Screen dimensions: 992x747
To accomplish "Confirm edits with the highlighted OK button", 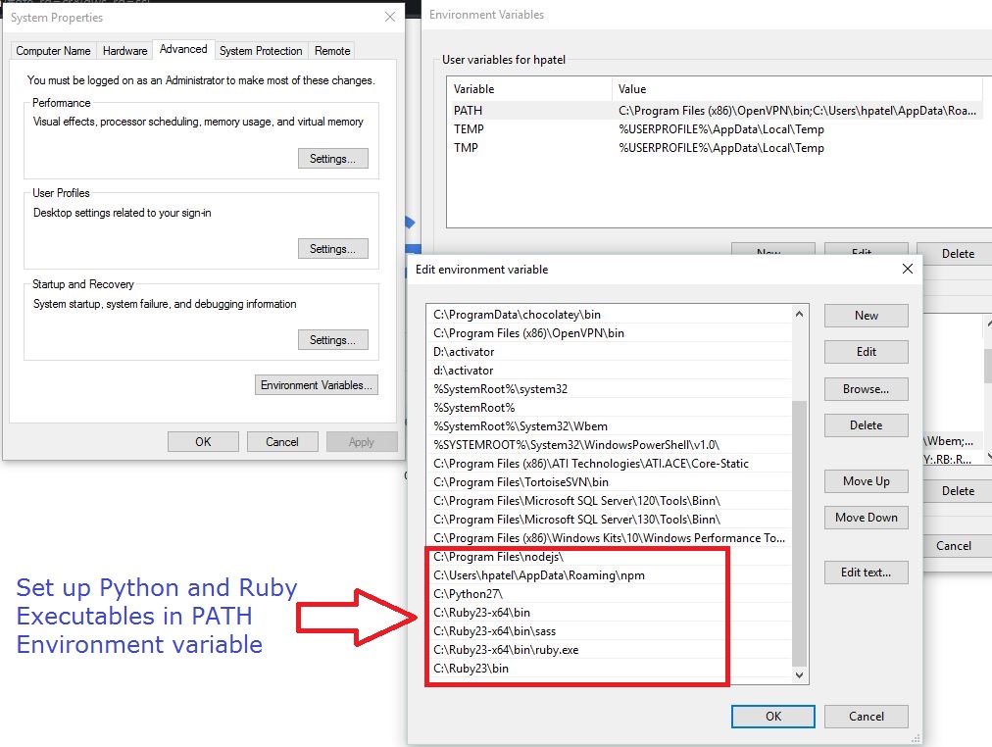I will pos(771,716).
